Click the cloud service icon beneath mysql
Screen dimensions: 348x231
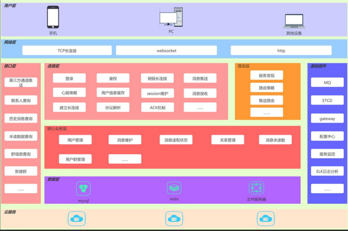(x=77, y=218)
